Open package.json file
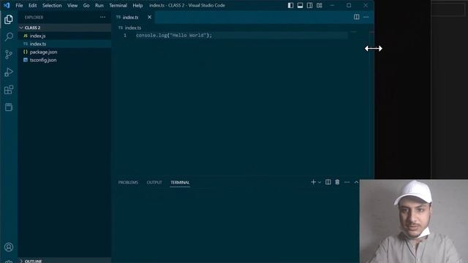468x263 pixels. (x=64, y=52)
